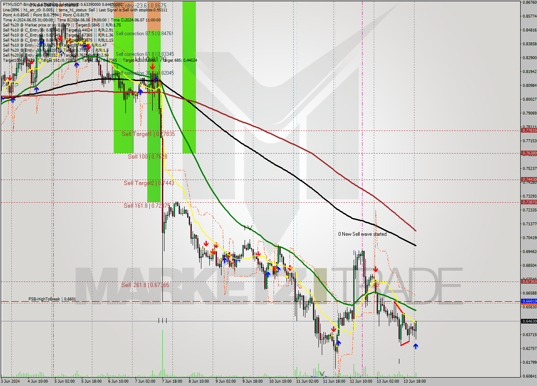Screen dimensions: 537x386
Task: Click the '9 Jun 02:00' time axis label
Action: (226, 381)
